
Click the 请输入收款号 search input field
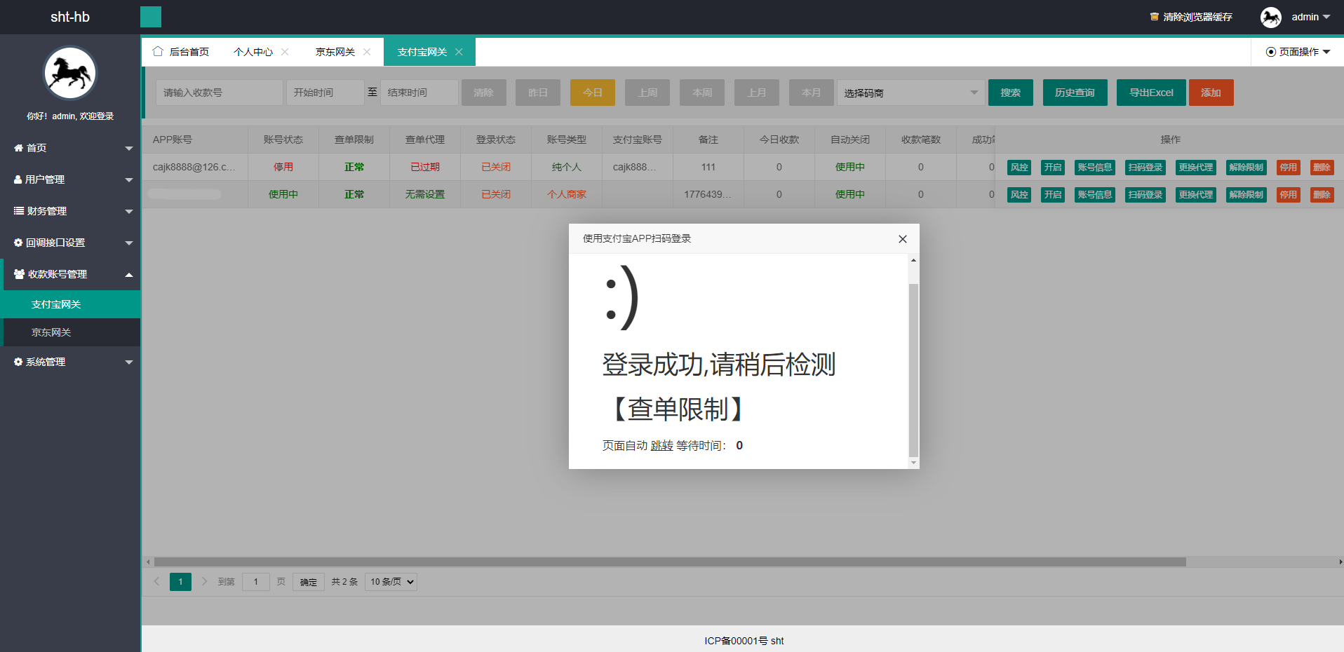[x=219, y=92]
